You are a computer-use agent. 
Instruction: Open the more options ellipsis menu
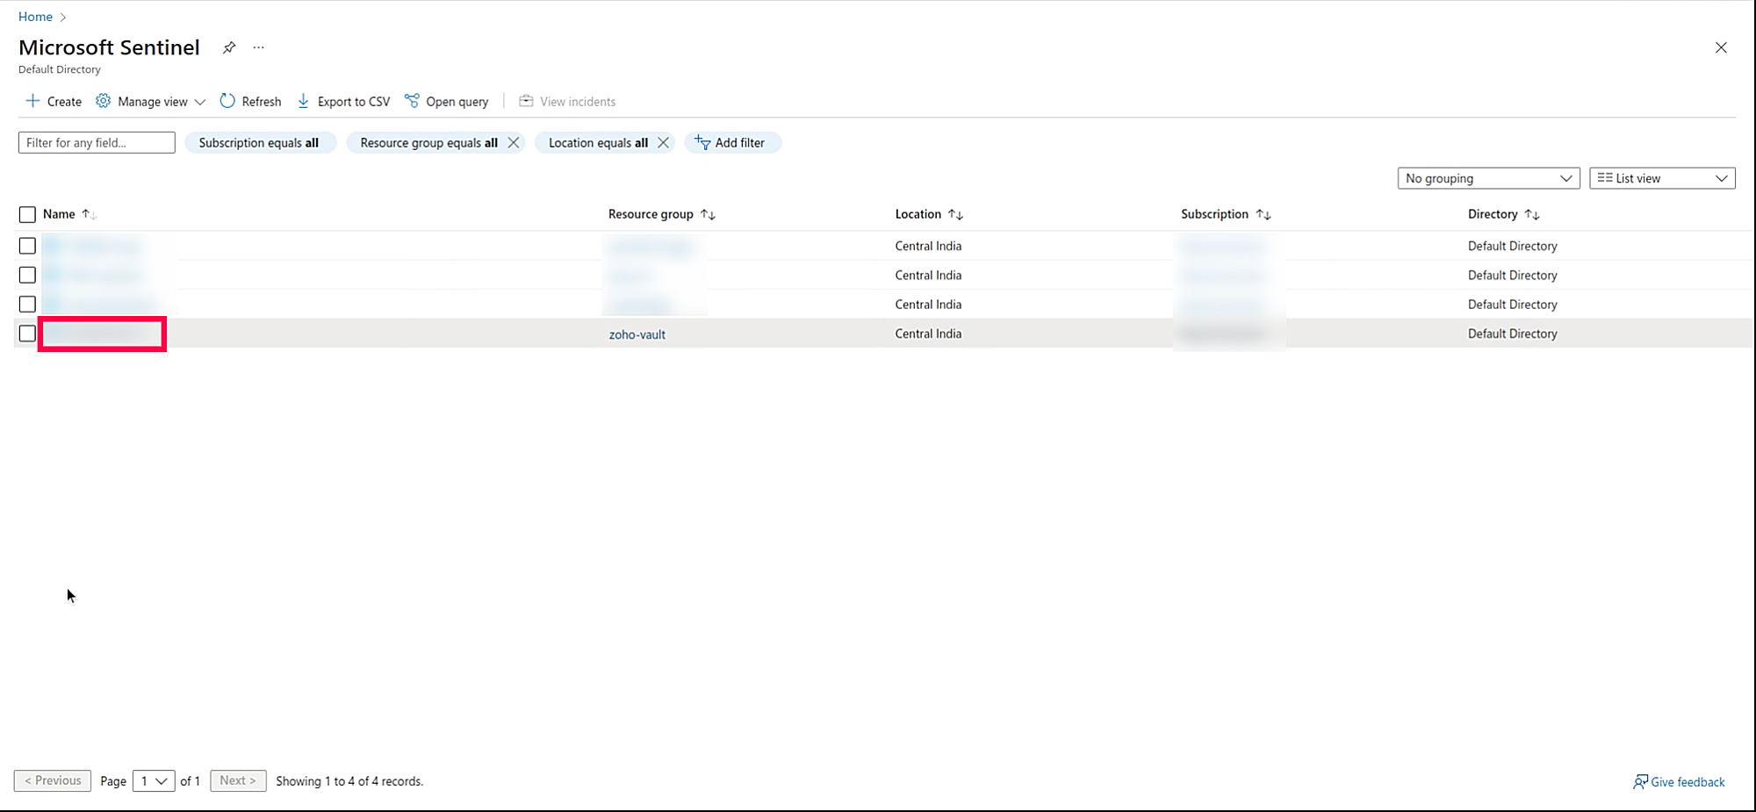point(258,47)
